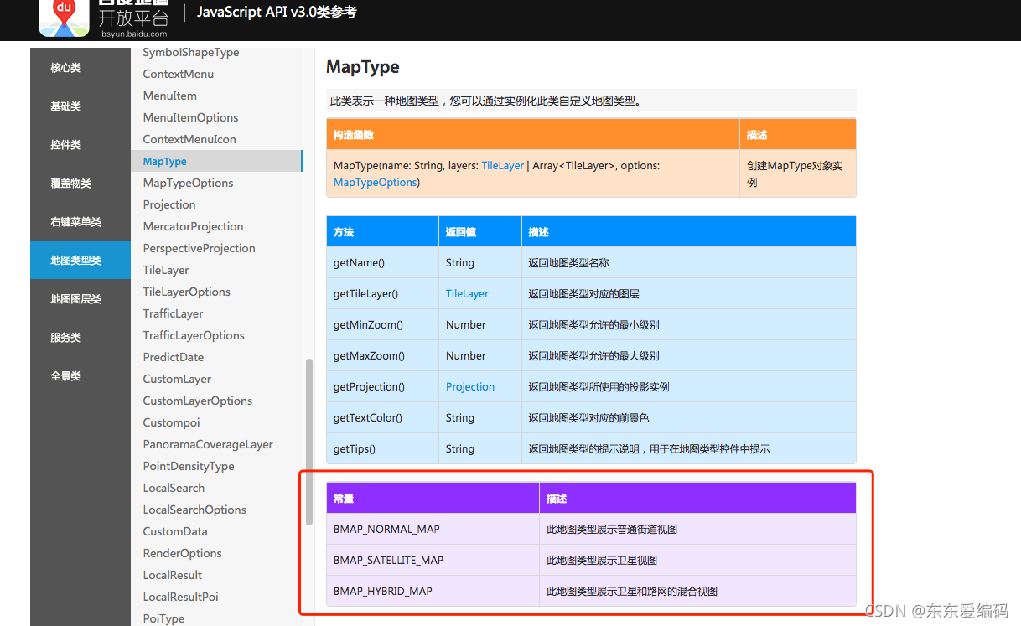
Task: Open LocalResult in class list
Action: click(x=173, y=575)
